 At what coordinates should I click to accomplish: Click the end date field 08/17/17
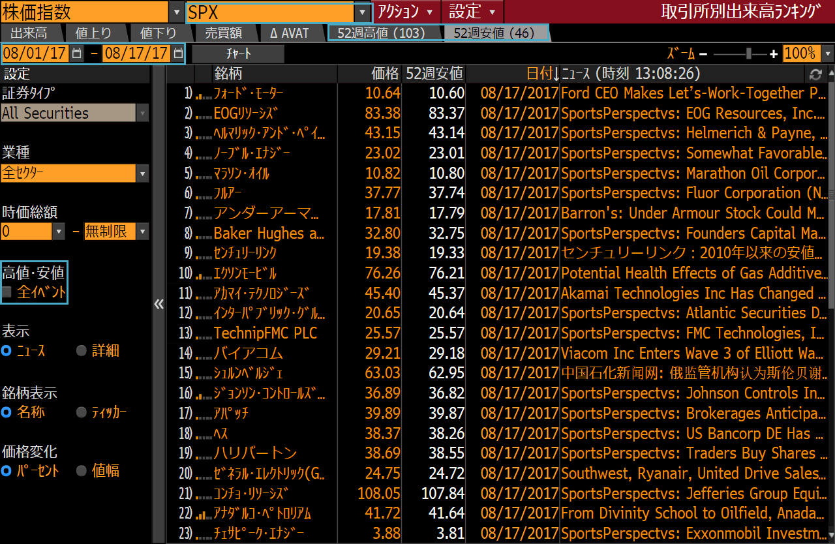(x=136, y=53)
